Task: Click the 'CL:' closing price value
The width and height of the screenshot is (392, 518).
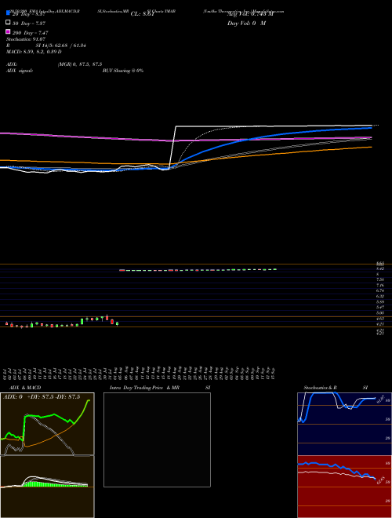Action: [x=143, y=14]
